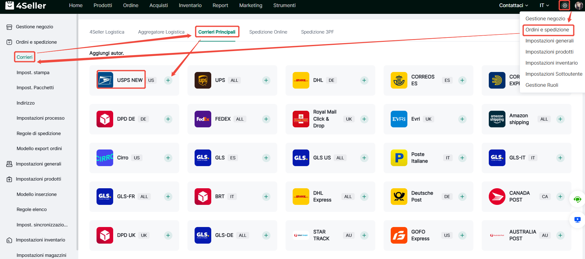The image size is (585, 259).
Task: Go to Impost. stampa in sidebar
Action: click(33, 73)
